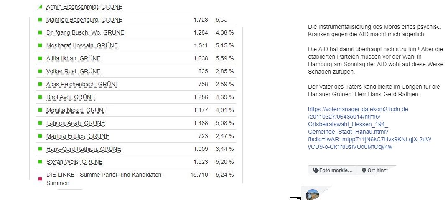Click green square beside Hans-Gerd Rathjen
This screenshot has width=448, height=200.
(40, 149)
